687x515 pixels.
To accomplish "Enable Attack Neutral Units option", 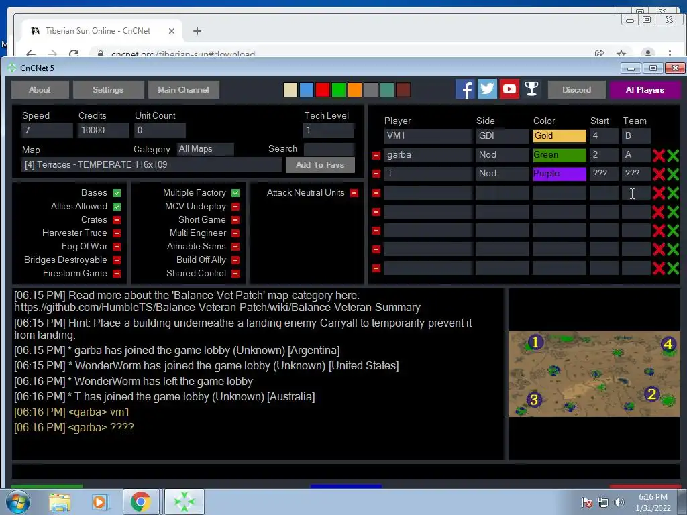I will tap(354, 193).
